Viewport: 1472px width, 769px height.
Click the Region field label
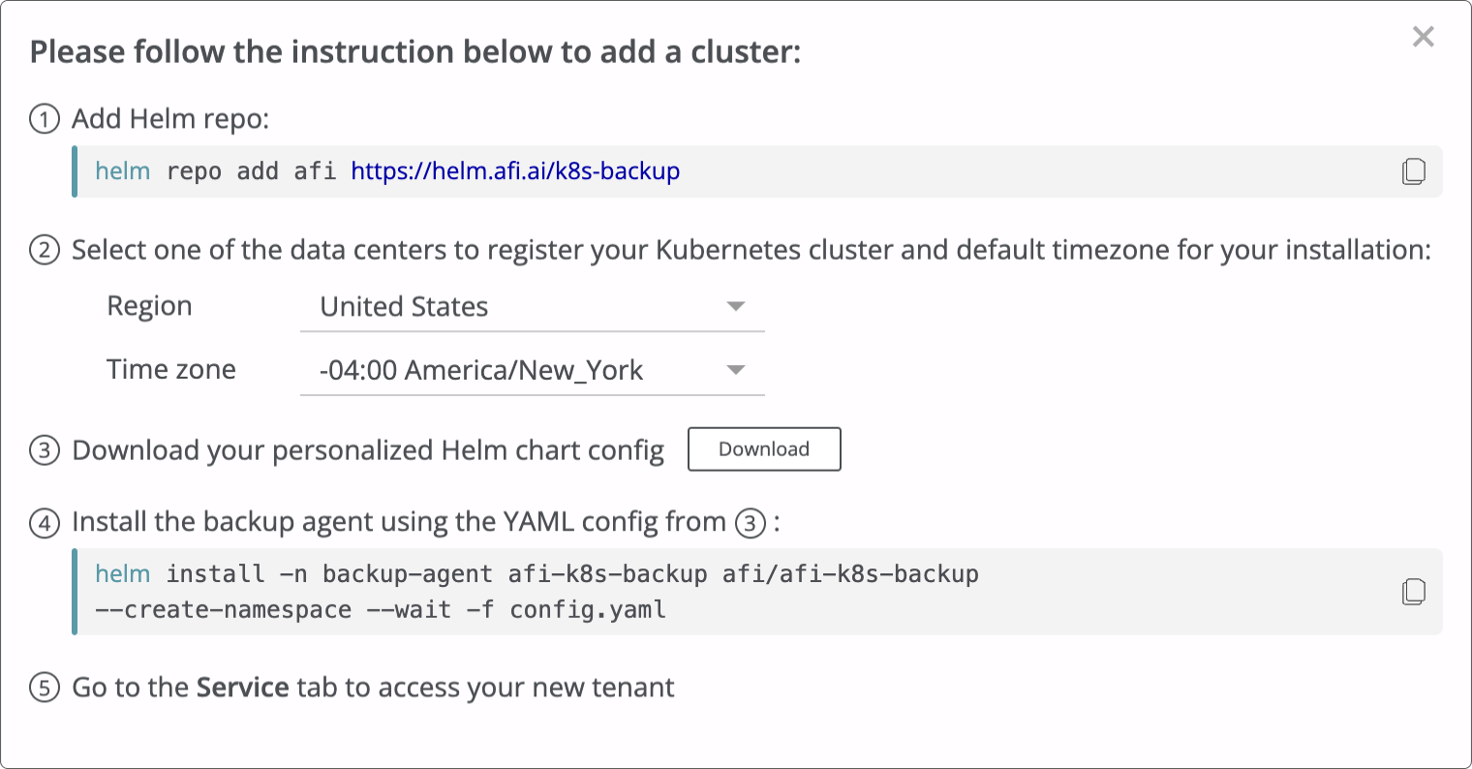pos(150,306)
